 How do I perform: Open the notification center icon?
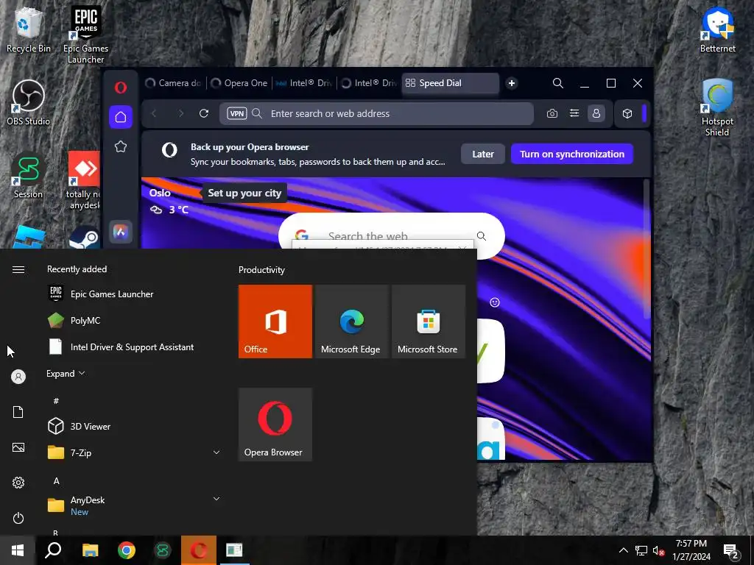pos(731,550)
